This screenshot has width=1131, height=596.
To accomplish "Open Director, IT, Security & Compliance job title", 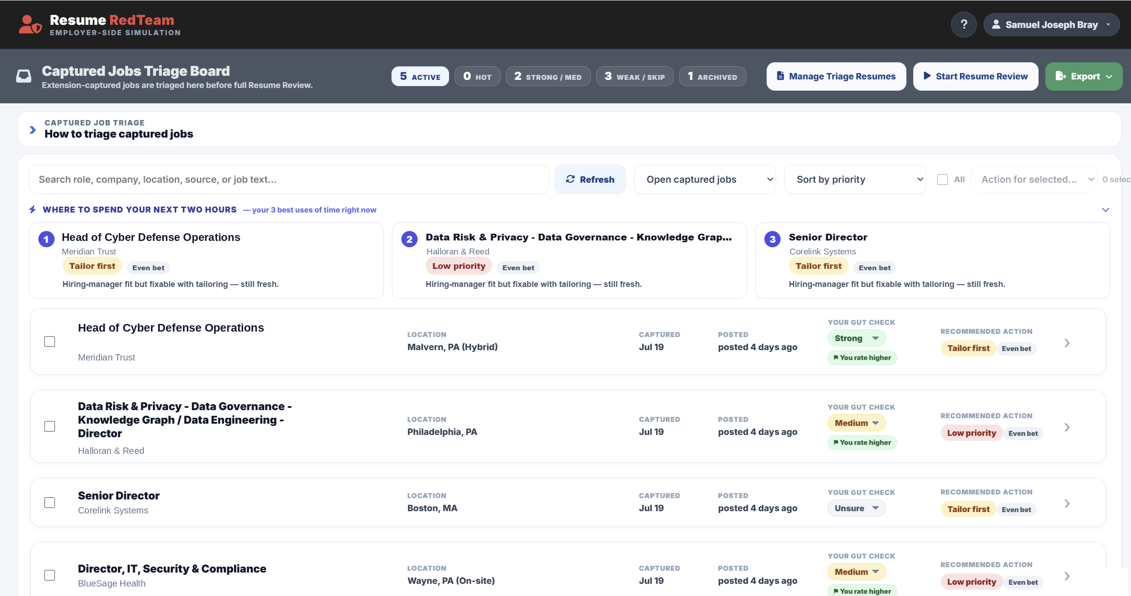I will pyautogui.click(x=172, y=568).
